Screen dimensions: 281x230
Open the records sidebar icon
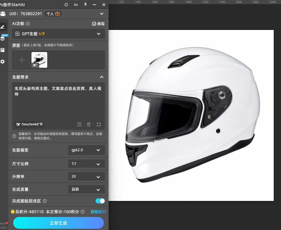tap(3, 50)
